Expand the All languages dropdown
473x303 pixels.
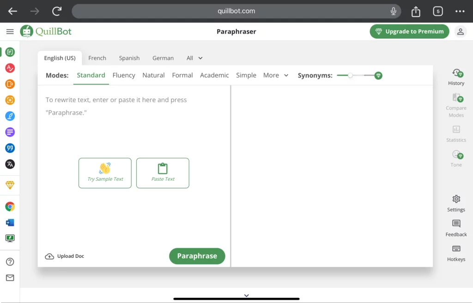pos(194,58)
